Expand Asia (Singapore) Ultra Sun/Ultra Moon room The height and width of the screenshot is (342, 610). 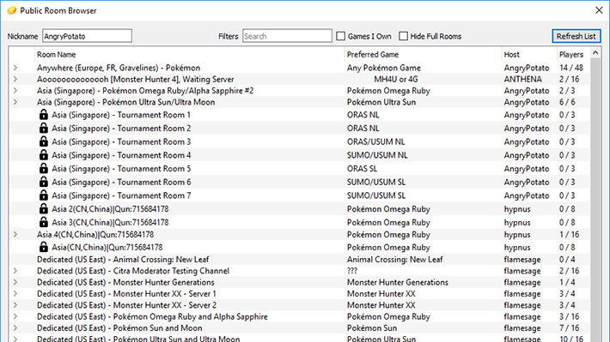15,102
